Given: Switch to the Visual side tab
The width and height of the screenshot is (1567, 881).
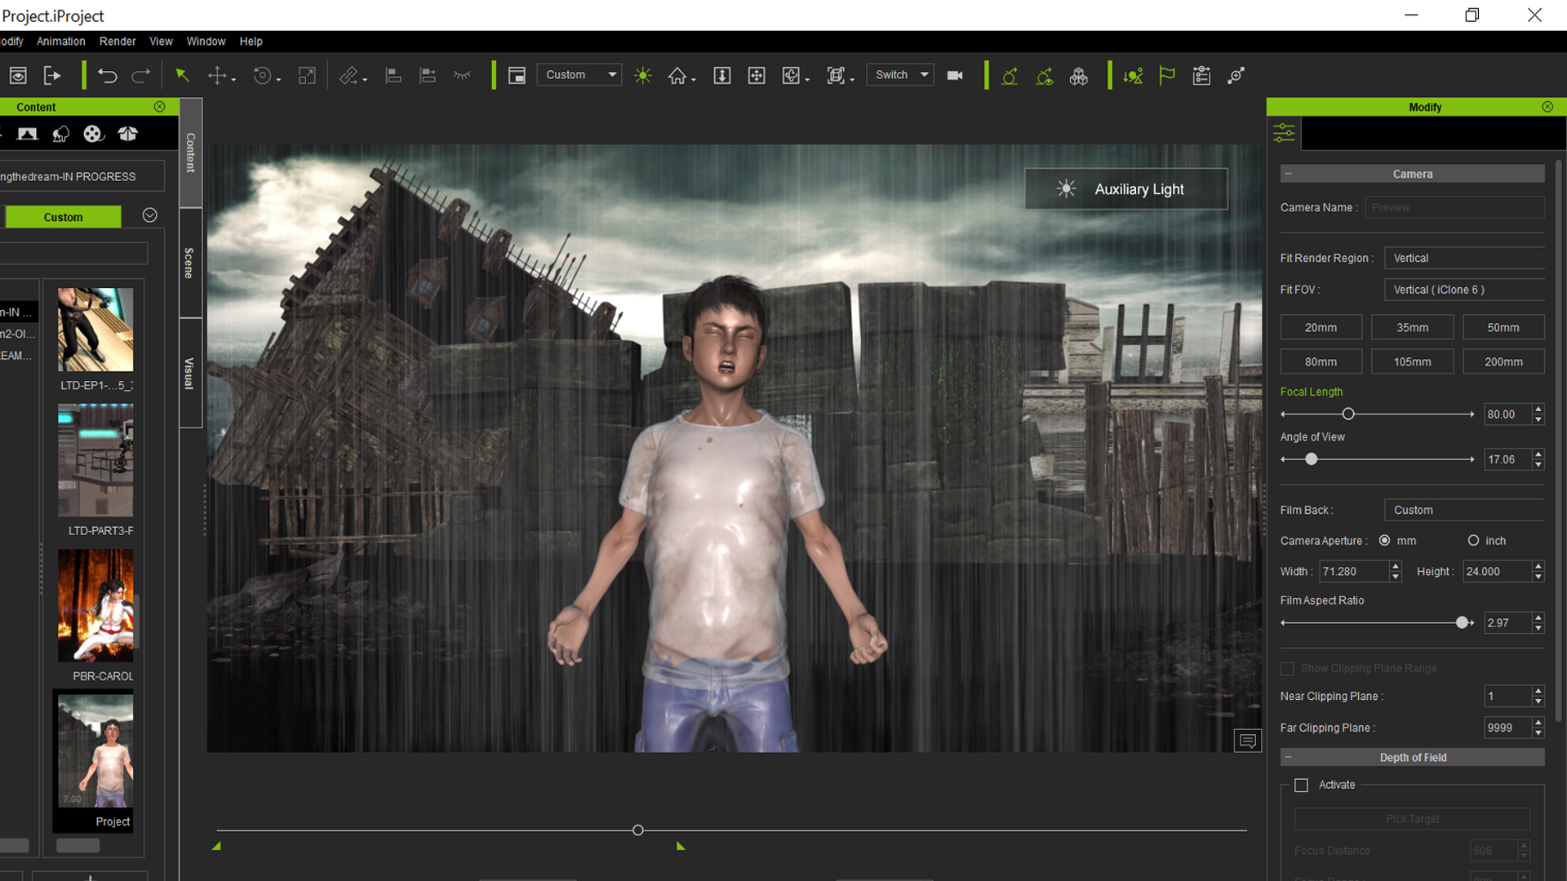Looking at the screenshot, I should (190, 374).
